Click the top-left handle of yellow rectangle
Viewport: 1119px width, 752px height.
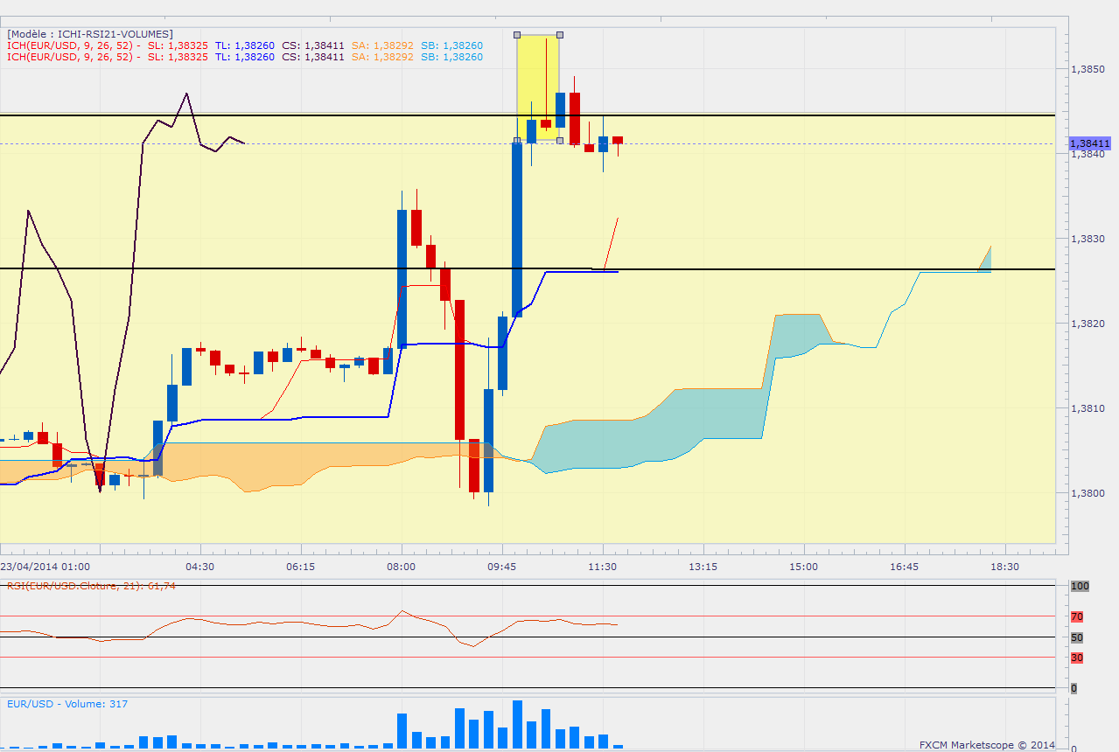click(517, 35)
